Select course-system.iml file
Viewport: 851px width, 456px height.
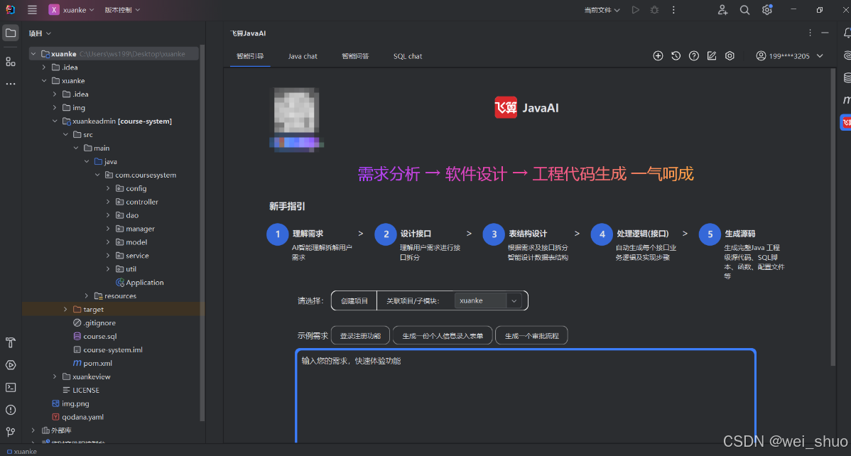coord(108,349)
